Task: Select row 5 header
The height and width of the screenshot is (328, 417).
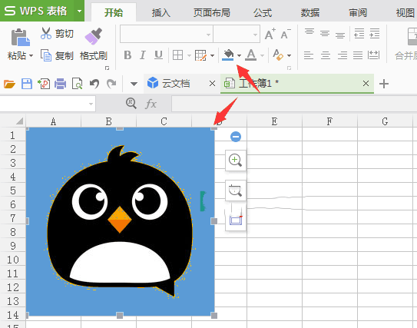Action: pos(13,190)
